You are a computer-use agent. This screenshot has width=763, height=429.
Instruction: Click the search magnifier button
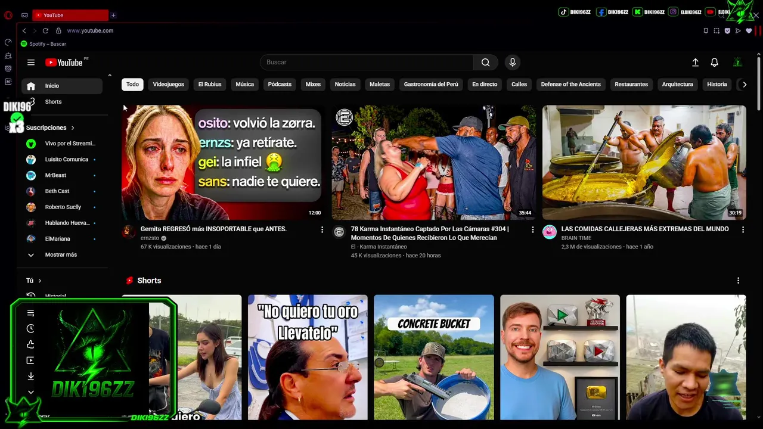click(485, 62)
